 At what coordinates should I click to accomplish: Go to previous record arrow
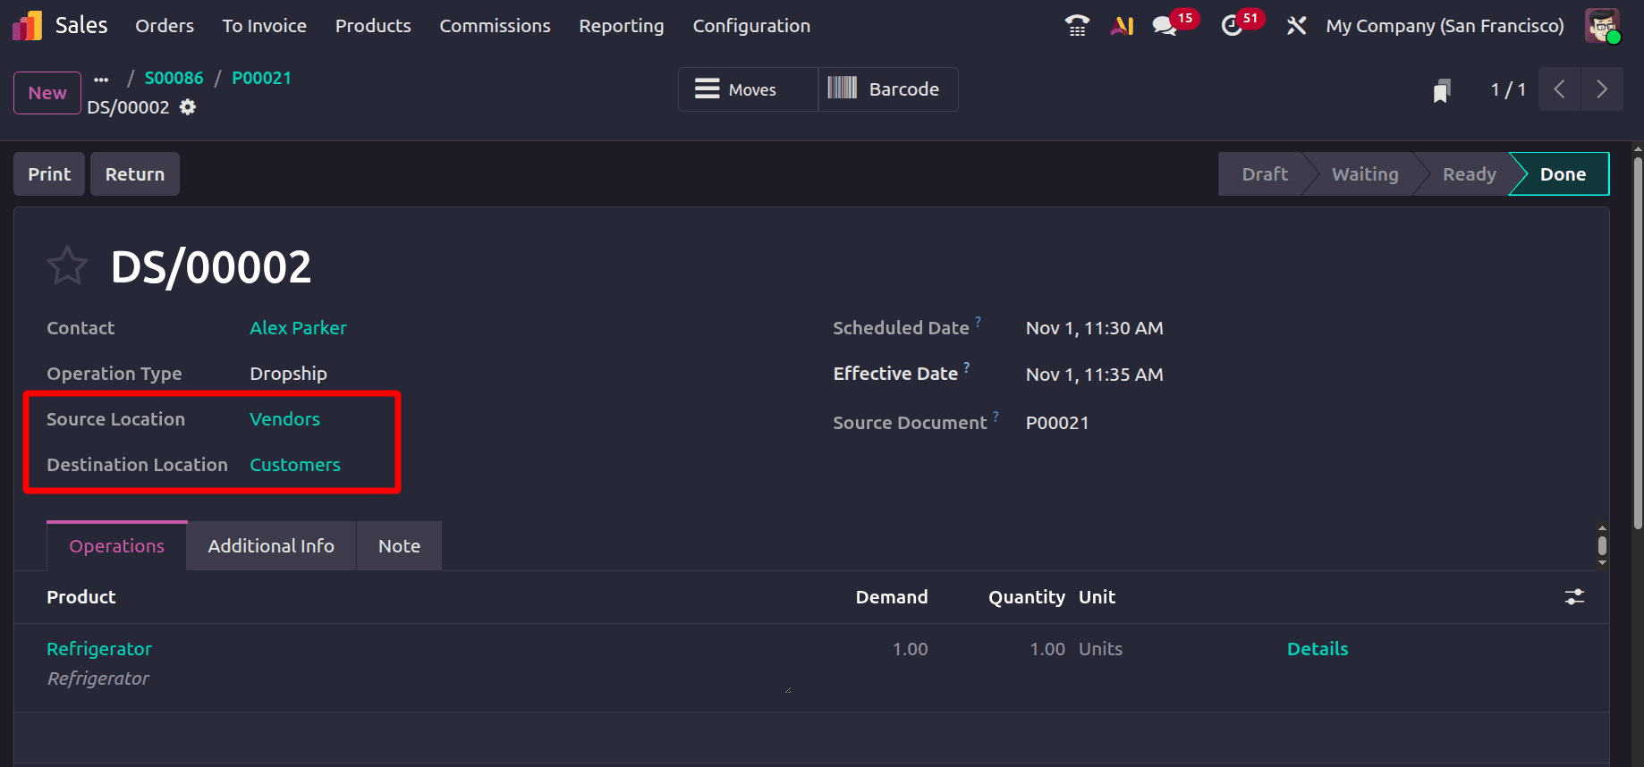coord(1560,89)
